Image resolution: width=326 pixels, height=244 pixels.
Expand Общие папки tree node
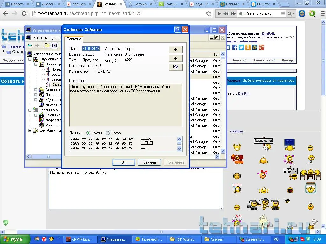pos(36,90)
